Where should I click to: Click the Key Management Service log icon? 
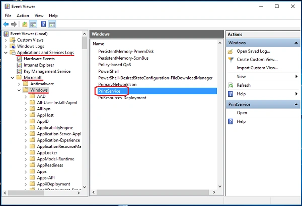point(19,71)
